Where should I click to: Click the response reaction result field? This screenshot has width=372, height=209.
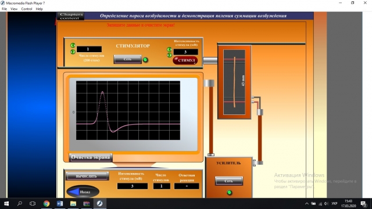(187, 186)
